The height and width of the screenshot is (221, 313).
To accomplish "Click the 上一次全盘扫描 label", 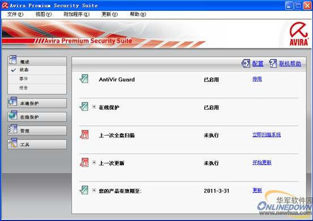I will click(117, 136).
